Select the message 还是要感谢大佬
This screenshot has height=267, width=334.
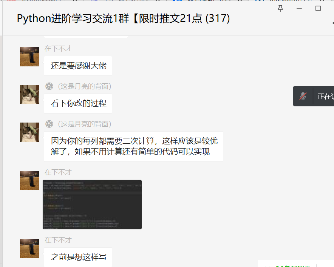78,66
